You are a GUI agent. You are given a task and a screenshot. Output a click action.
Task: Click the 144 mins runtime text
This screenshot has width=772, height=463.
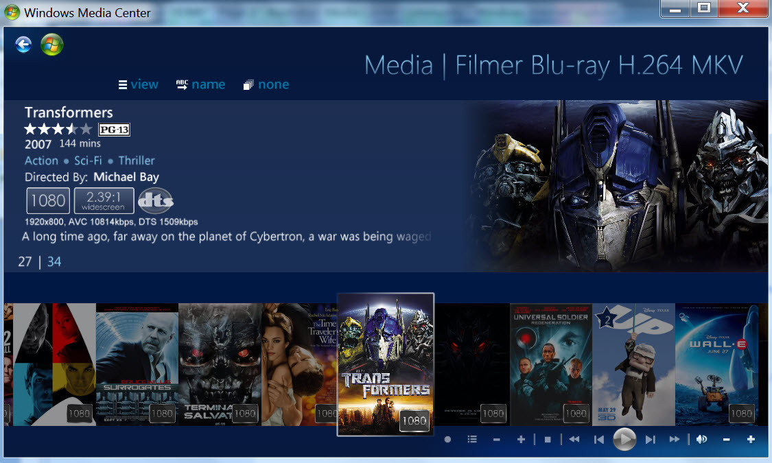click(80, 143)
